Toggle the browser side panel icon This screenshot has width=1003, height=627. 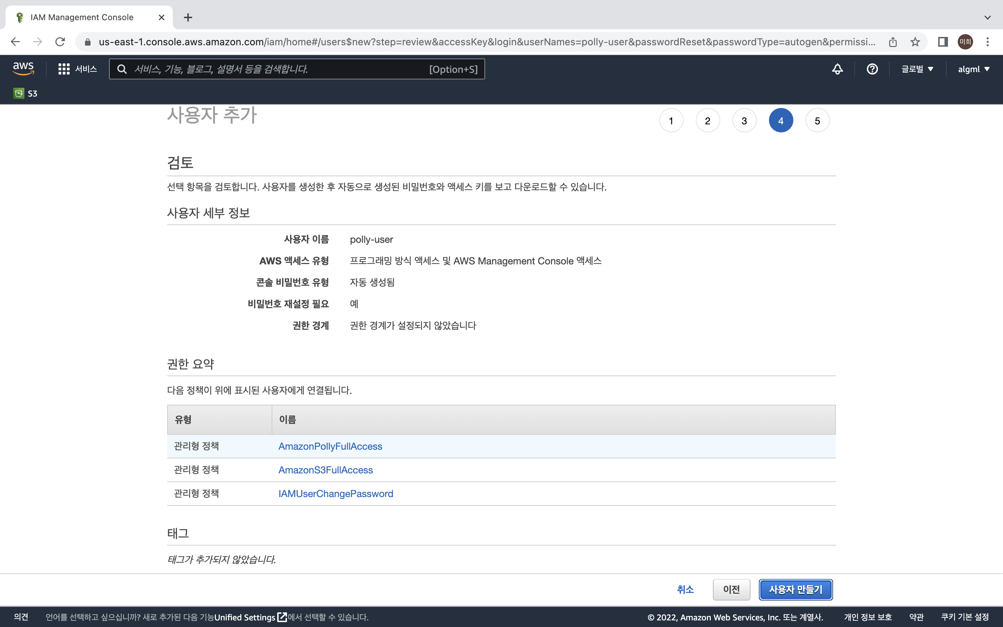tap(943, 41)
